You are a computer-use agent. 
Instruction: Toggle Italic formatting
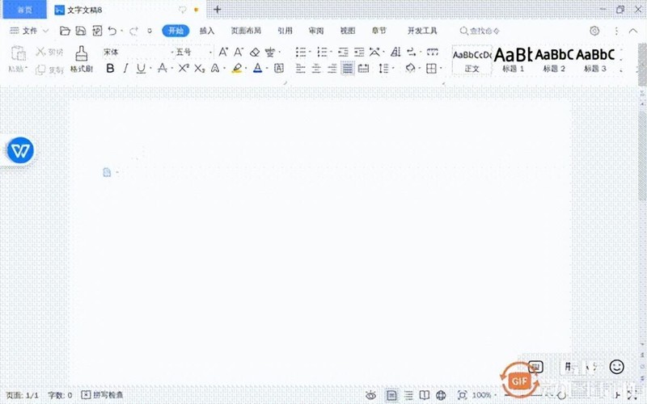[125, 68]
